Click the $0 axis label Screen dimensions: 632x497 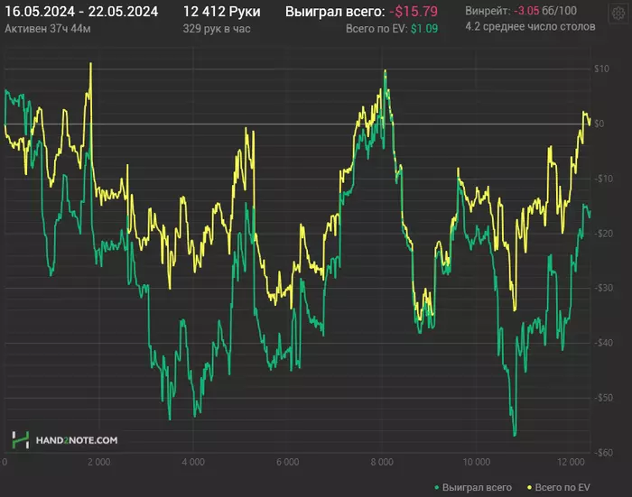(x=599, y=124)
